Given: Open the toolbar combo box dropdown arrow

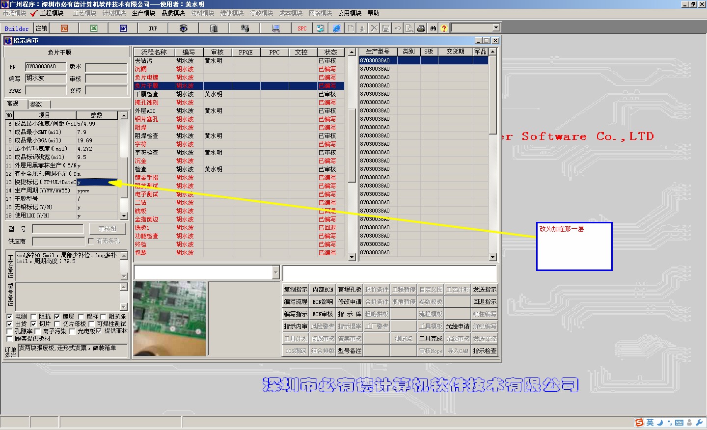Looking at the screenshot, I should (496, 28).
